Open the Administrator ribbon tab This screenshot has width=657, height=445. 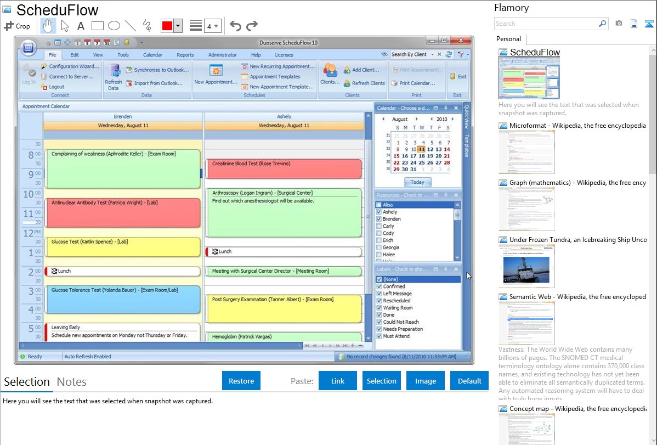pos(223,54)
